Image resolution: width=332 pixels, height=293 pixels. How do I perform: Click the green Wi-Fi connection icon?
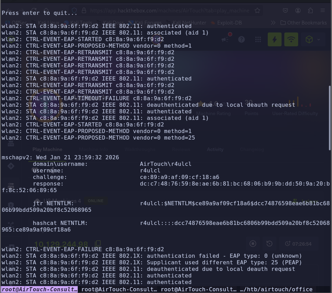point(291,39)
